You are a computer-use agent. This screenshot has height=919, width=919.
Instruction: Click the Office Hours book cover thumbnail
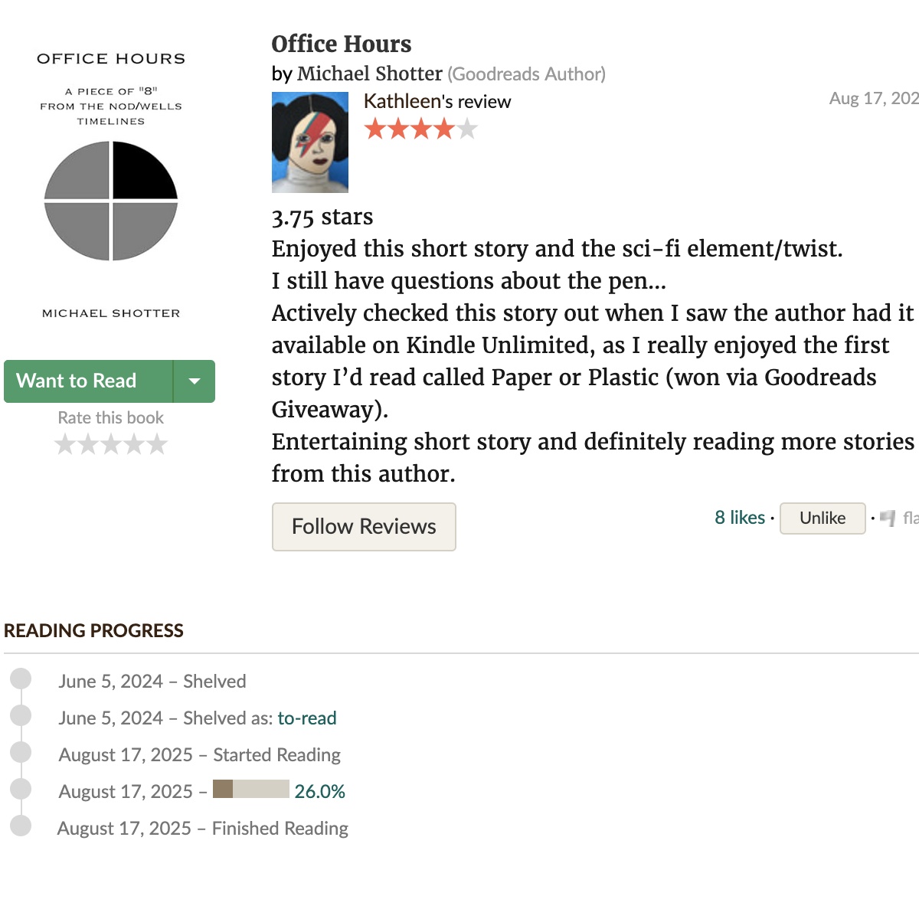pos(110,184)
